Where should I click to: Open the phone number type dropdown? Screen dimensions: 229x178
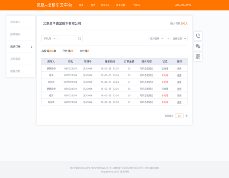(50, 39)
